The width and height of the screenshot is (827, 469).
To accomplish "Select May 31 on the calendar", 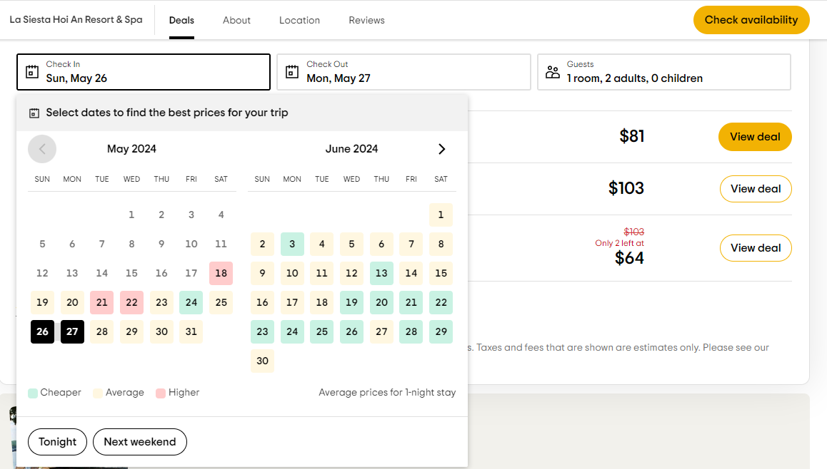I will [191, 331].
